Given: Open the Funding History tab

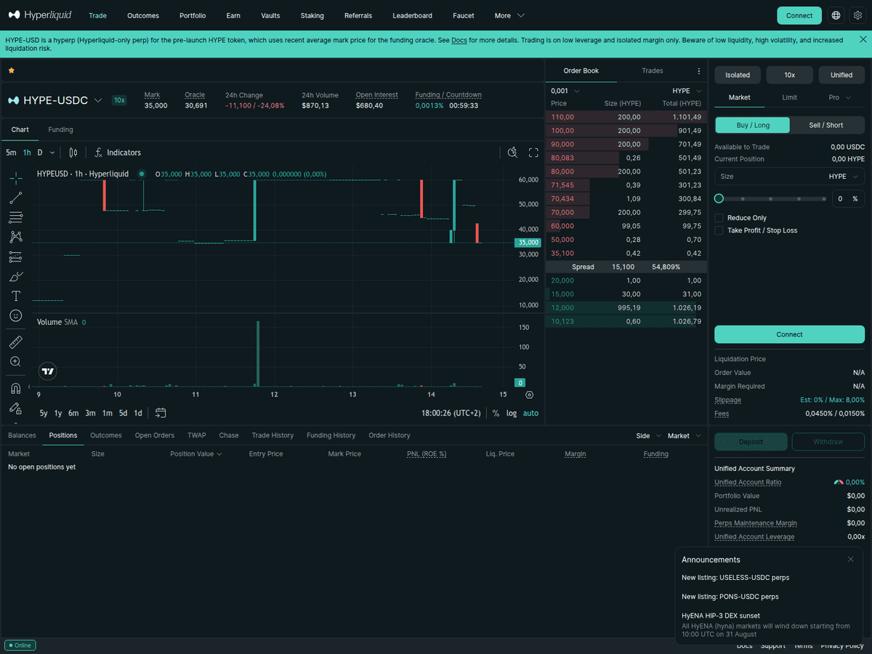Looking at the screenshot, I should [331, 435].
